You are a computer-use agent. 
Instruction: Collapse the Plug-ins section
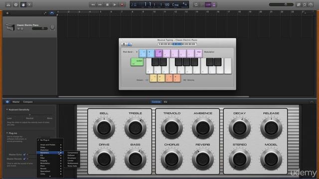click(x=7, y=133)
